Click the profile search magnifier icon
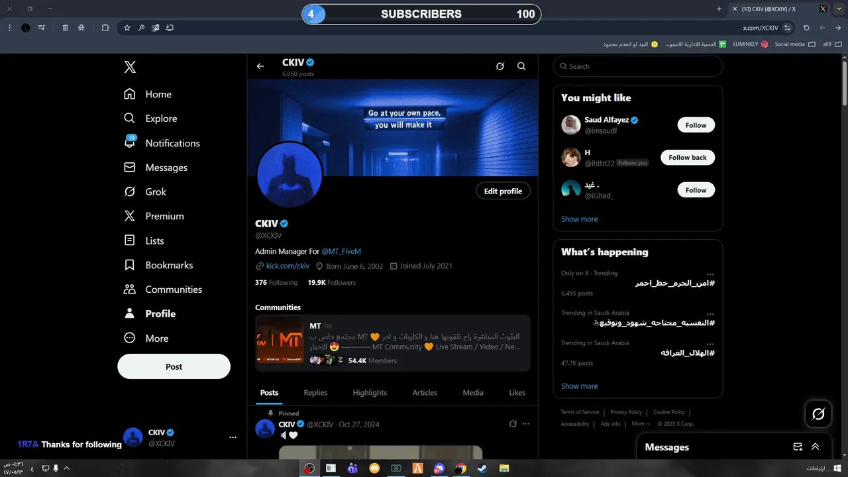Viewport: 848px width, 477px height. pos(521,66)
